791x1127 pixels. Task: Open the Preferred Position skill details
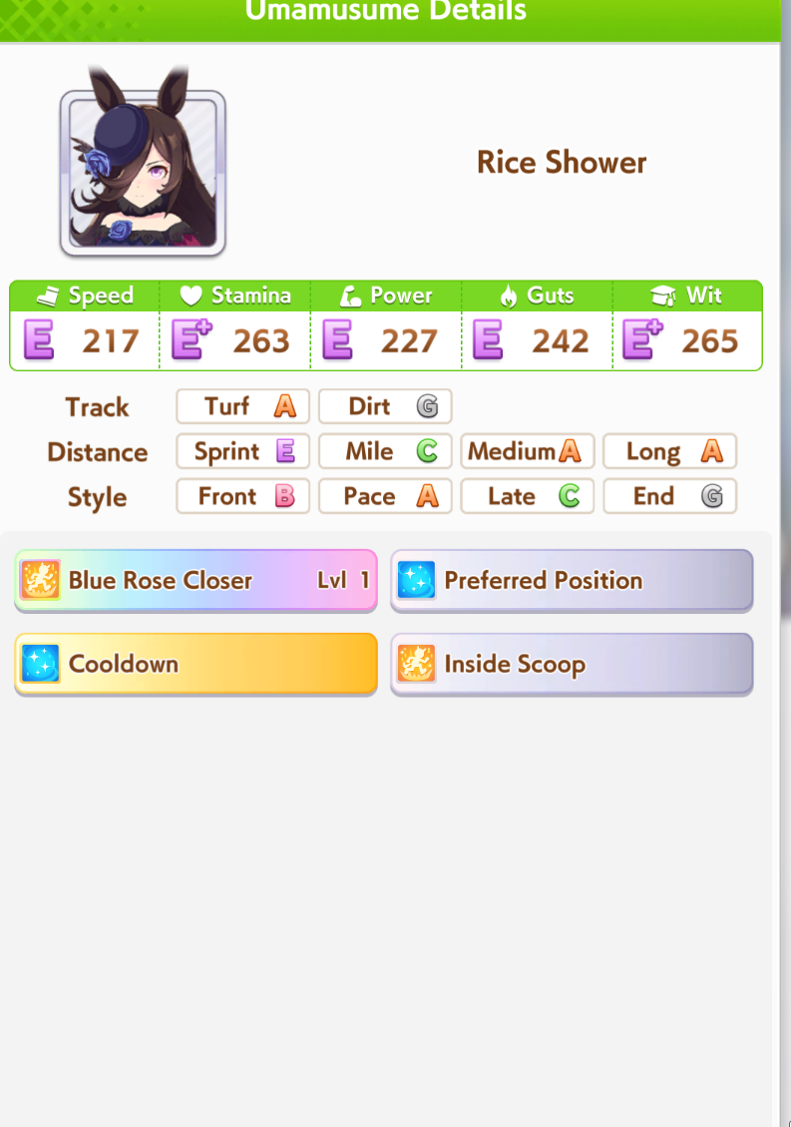click(572, 581)
